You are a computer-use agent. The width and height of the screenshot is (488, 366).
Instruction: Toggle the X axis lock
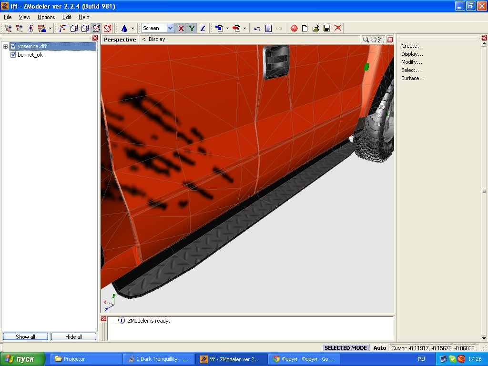181,28
